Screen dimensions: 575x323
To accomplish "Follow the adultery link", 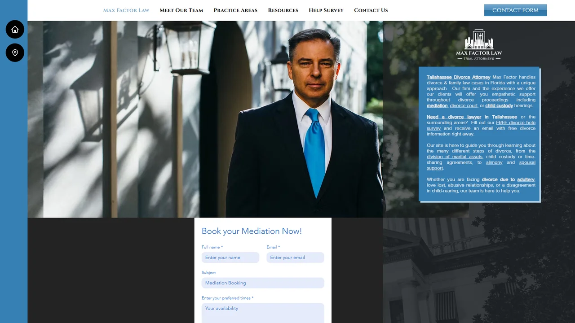I will point(526,179).
